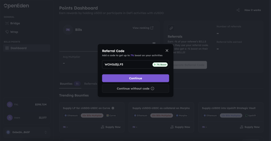This screenshot has height=141, width=271.
Task: Open the Bridge page in sidebar
Action: (15, 23)
